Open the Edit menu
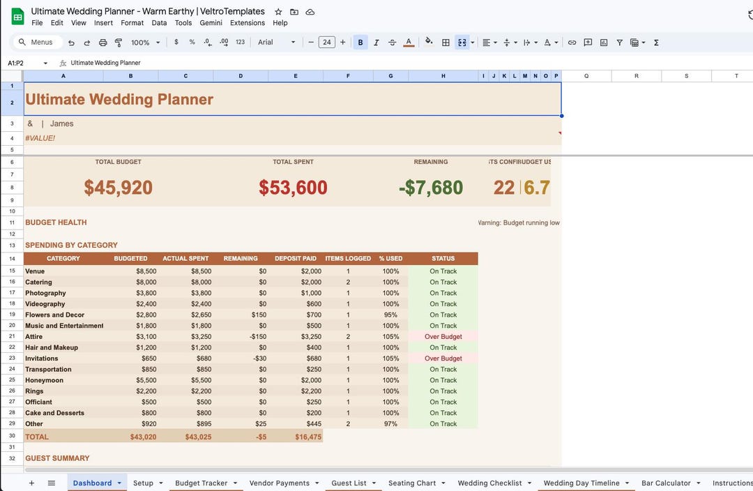The height and width of the screenshot is (491, 753). [56, 22]
